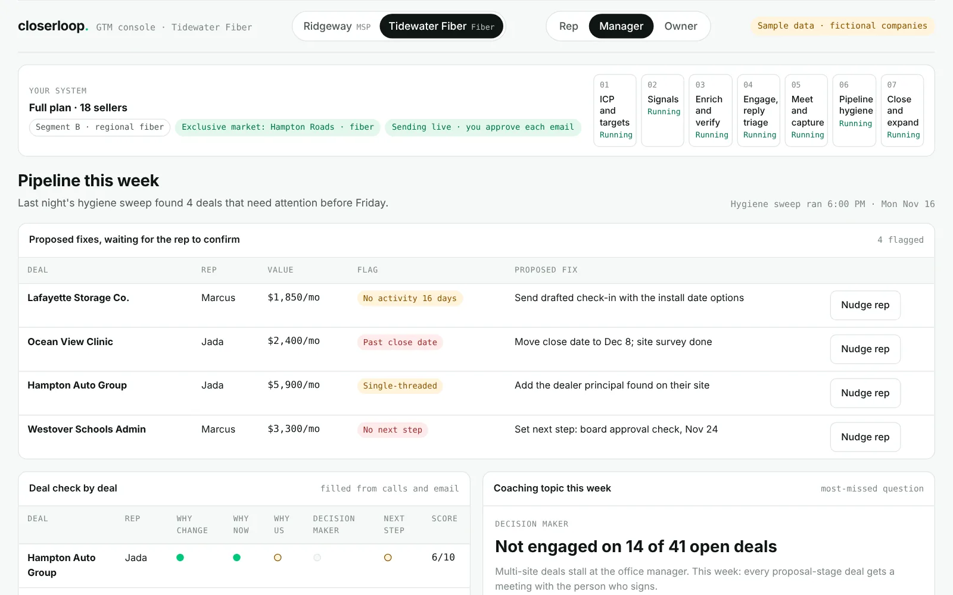The width and height of the screenshot is (953, 595).
Task: Click the closerloop logo
Action: point(53,26)
